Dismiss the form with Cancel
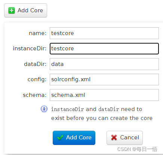 [x=124, y=138]
